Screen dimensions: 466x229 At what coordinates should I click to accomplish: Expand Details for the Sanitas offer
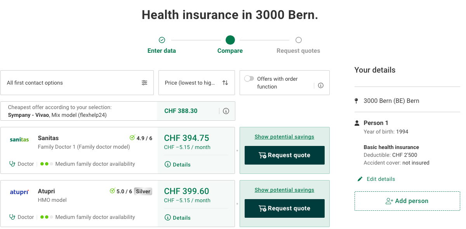[178, 165]
